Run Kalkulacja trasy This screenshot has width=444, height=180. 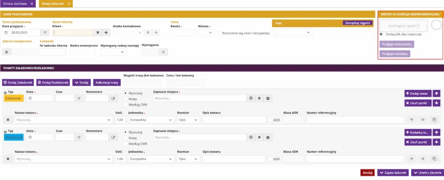tap(107, 82)
